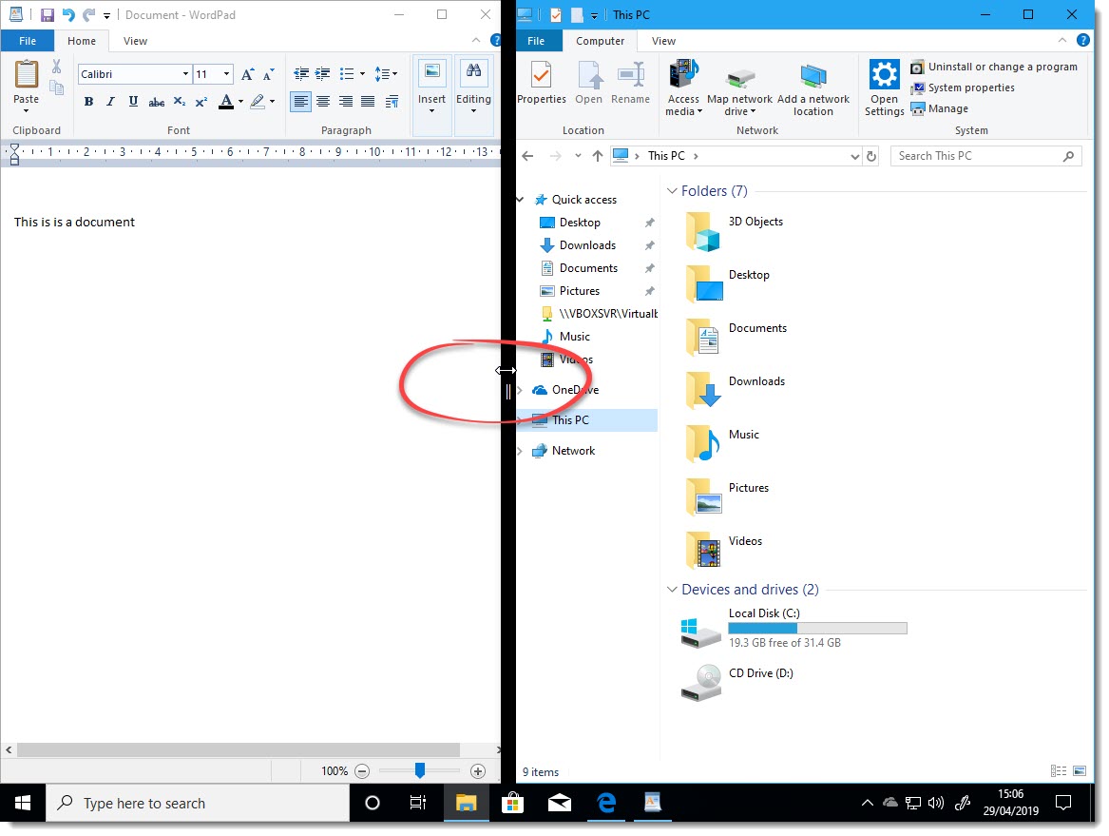The width and height of the screenshot is (1109, 836).
Task: Click the Search This PC field
Action: [x=985, y=156]
